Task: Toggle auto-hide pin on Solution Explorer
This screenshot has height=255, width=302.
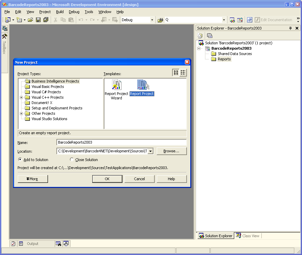Action: tap(290, 28)
